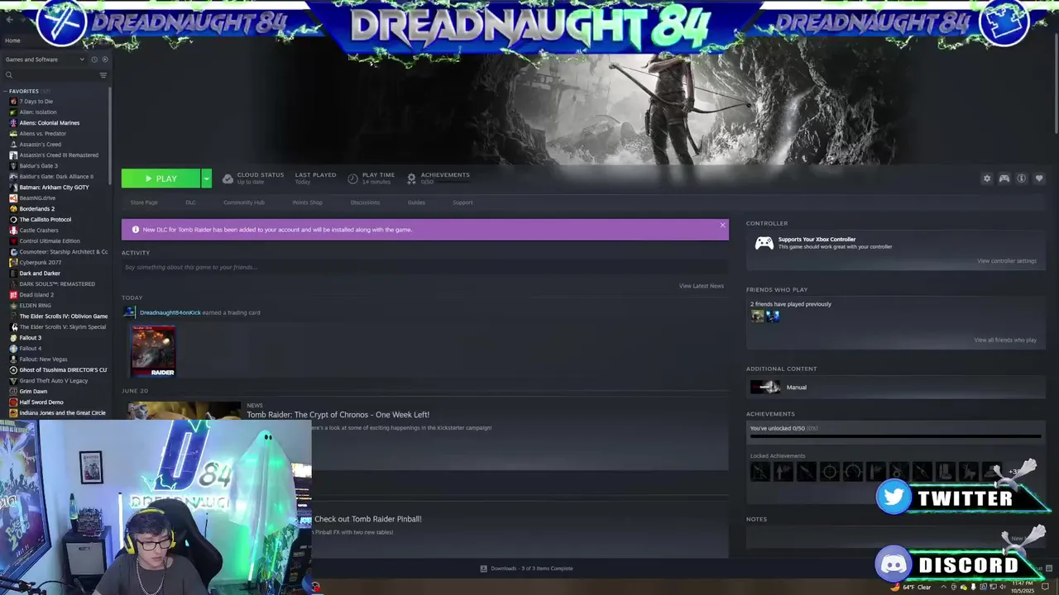
Task: Click View all friends who play
Action: coord(1005,340)
